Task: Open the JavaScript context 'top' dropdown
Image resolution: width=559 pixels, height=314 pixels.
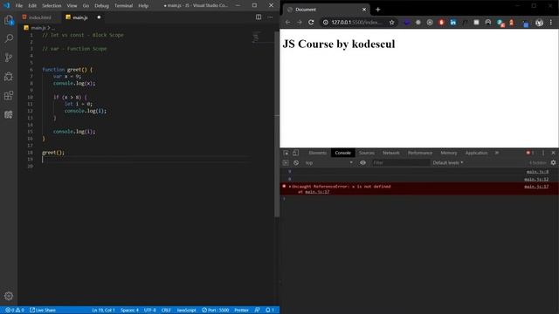Action: pos(328,163)
